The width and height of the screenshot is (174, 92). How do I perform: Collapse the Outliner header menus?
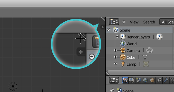pyautogui.click(x=124, y=22)
